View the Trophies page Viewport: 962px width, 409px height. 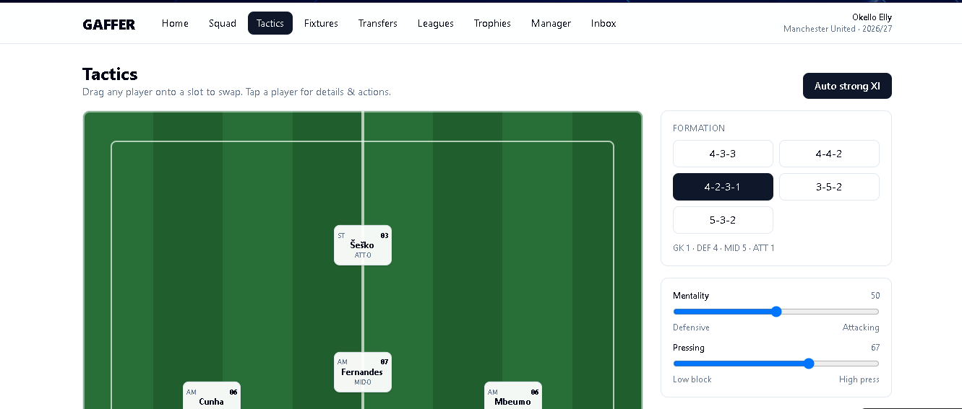(492, 23)
